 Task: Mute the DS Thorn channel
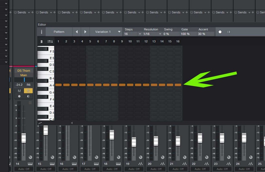tap(19, 91)
